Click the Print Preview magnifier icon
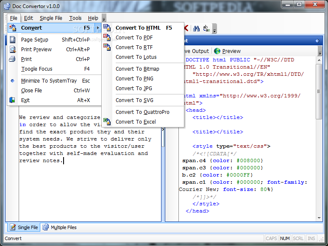This screenshot has width=328, height=246. click(13, 49)
